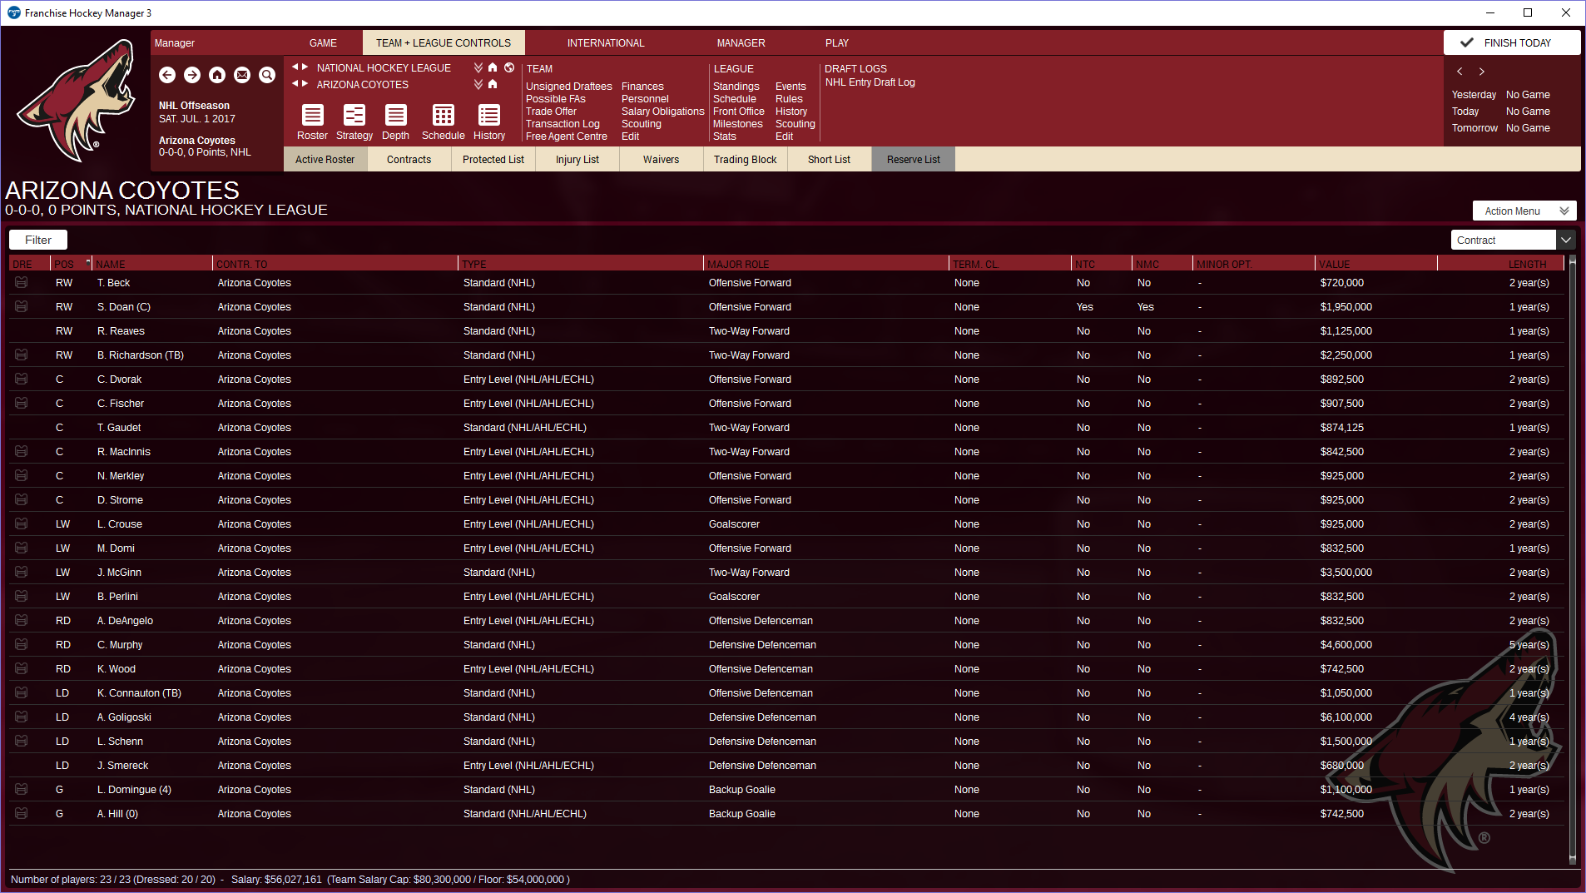The image size is (1586, 893).
Task: Toggle dressed status for B. Richardson (TB)
Action: click(x=22, y=355)
